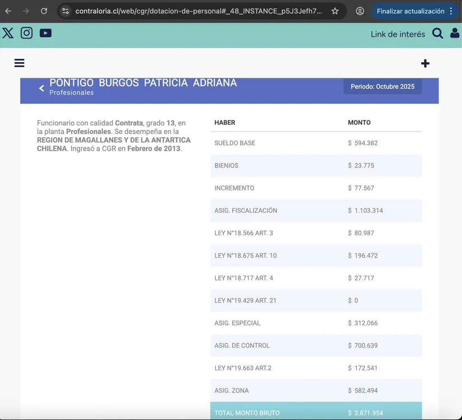Click the search magnifier icon
Viewport: 462px width, 420px height.
click(437, 34)
